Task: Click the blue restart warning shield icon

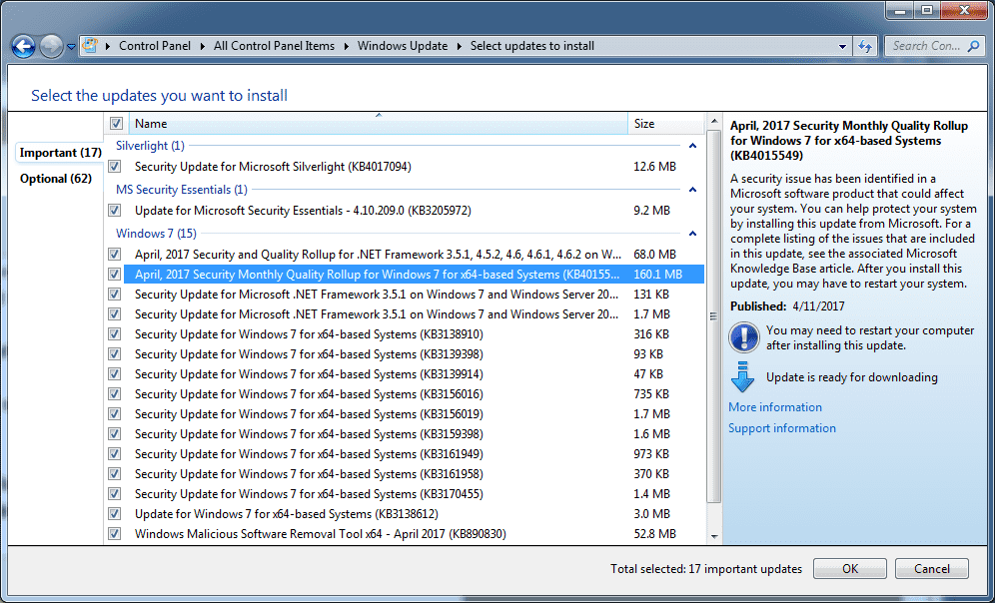Action: [744, 337]
